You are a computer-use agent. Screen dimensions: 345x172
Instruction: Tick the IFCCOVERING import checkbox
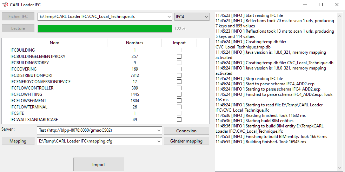(179, 69)
